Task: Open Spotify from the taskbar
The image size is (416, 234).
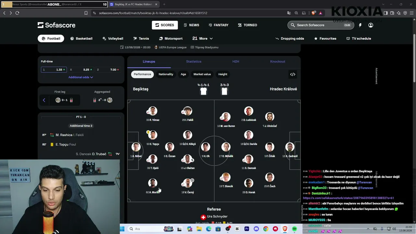Action: click(294, 229)
